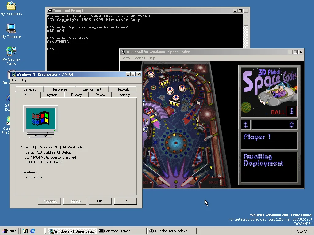Click the Refresh button

[75, 201]
